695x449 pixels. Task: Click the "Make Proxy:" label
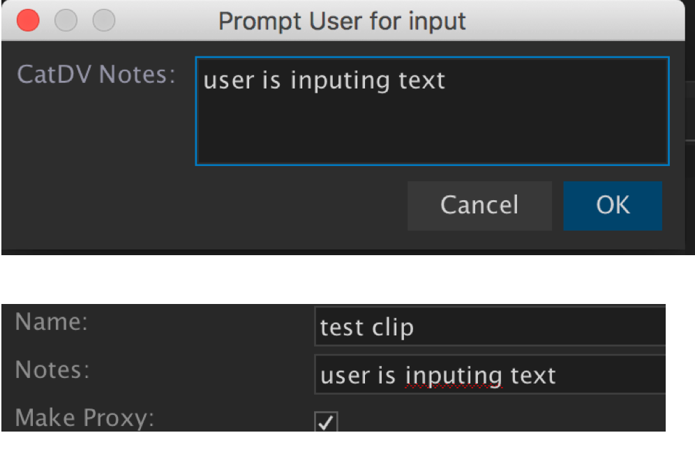point(85,418)
